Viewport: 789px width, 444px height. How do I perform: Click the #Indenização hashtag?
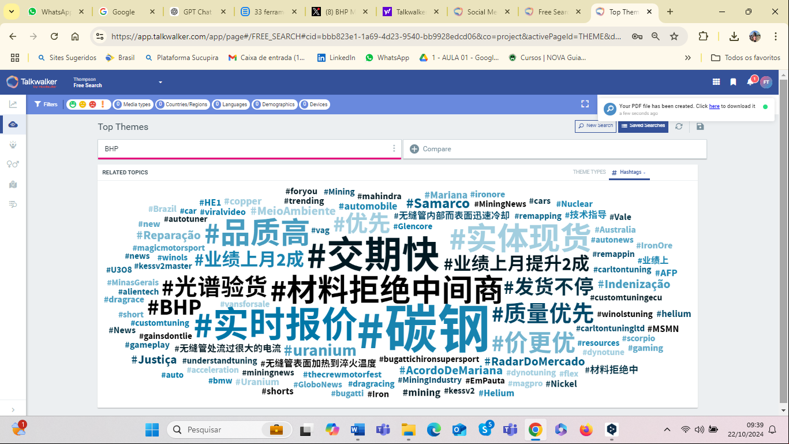[634, 284]
